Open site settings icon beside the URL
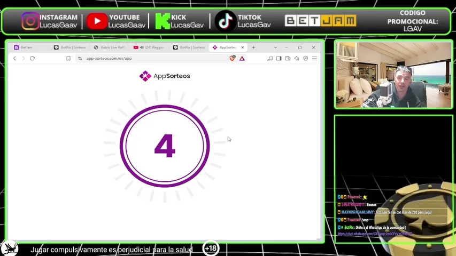 coord(80,58)
